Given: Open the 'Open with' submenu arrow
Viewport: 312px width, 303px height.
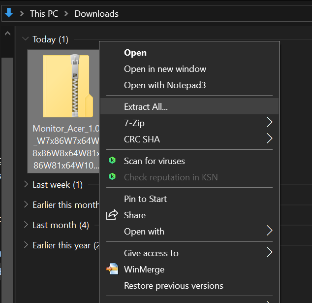Looking at the screenshot, I should point(269,231).
